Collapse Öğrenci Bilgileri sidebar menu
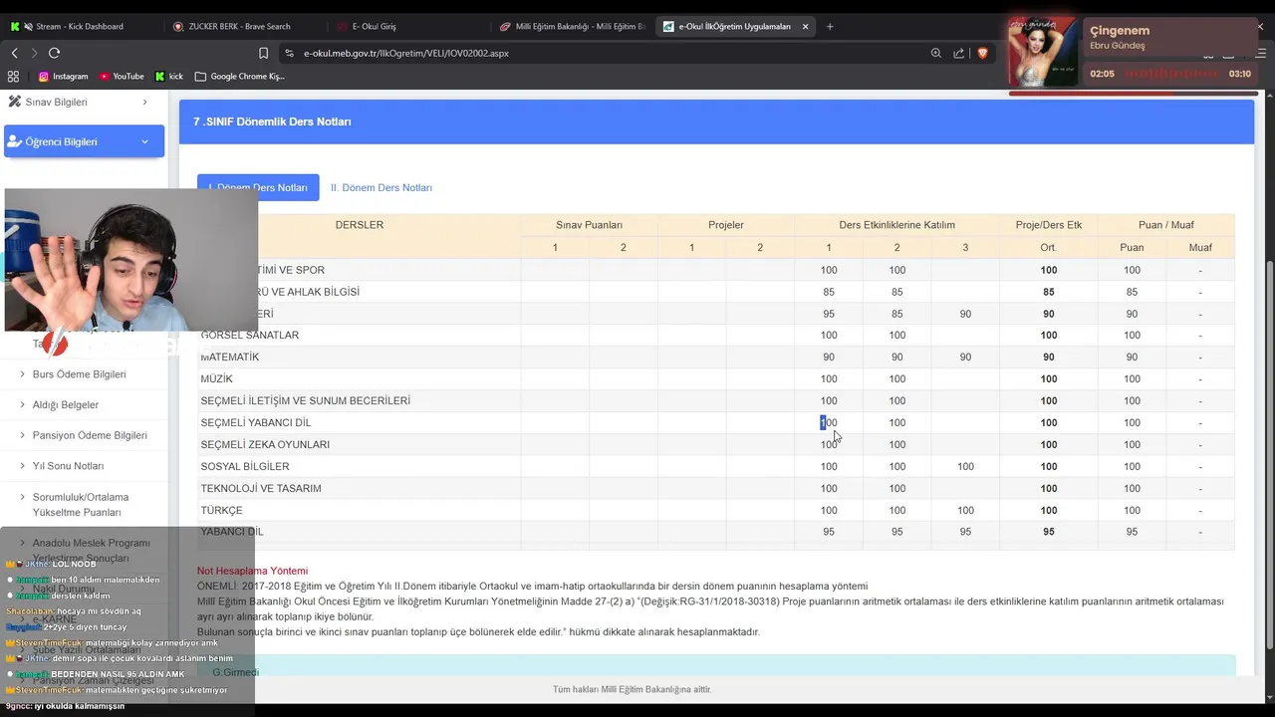This screenshot has height=717, width=1275. tap(84, 141)
